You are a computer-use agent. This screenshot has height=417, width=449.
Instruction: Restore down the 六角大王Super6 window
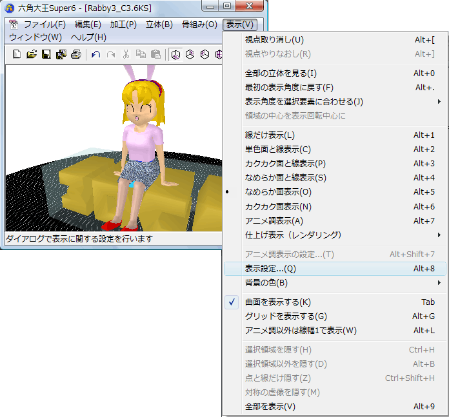coord(227,6)
